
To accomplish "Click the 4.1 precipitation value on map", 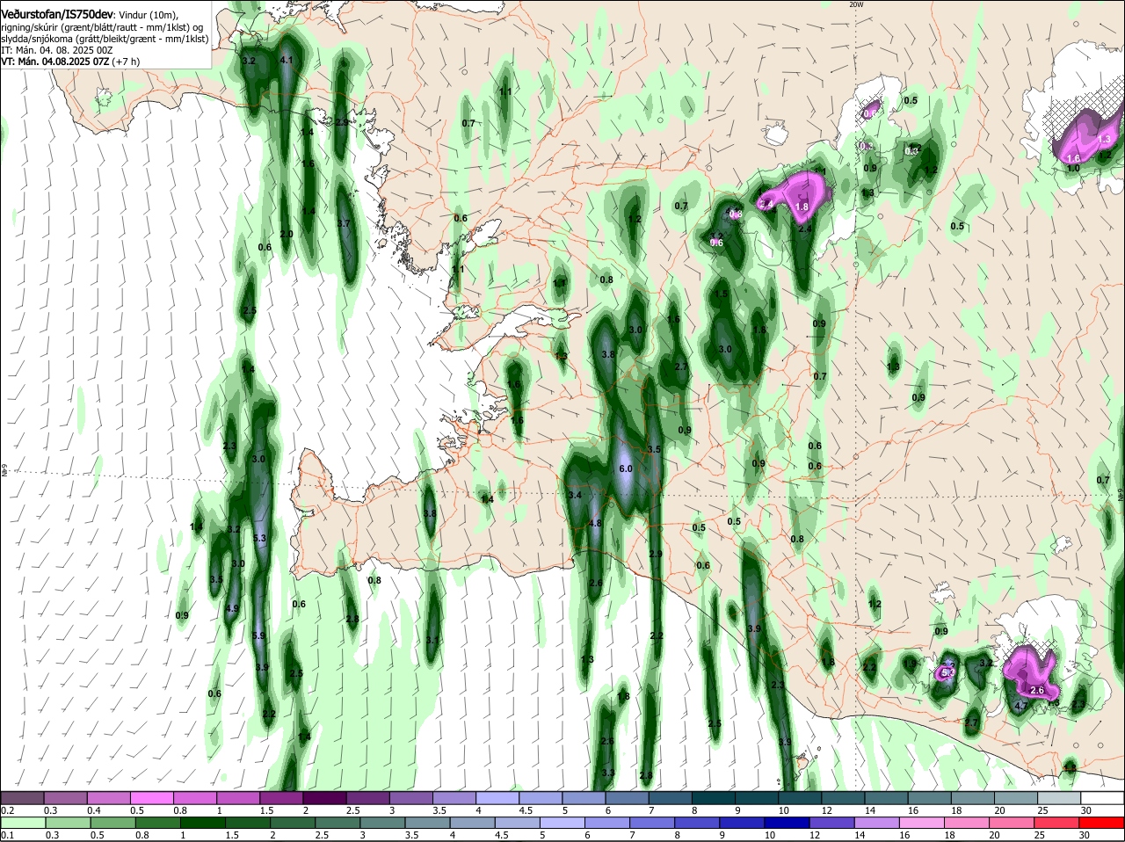I will click(x=286, y=61).
